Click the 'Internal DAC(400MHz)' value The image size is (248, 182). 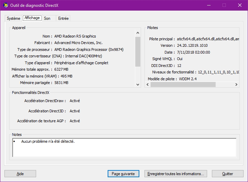83,56
